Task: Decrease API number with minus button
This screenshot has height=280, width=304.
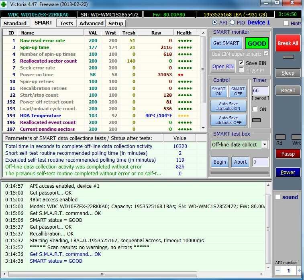Action: (278, 270)
